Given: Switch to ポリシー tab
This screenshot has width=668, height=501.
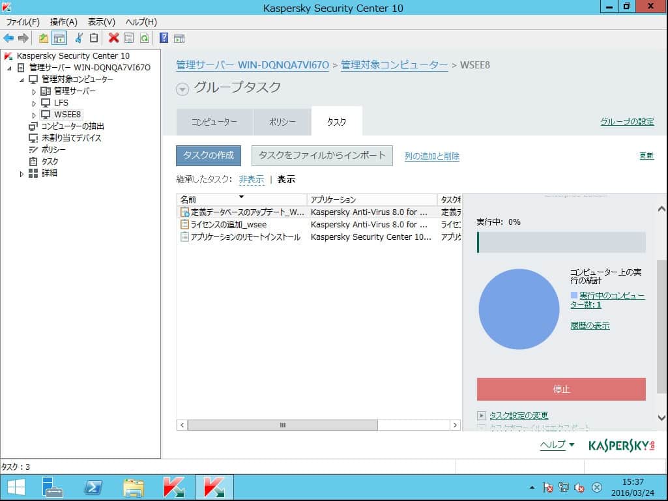Looking at the screenshot, I should pos(282,122).
